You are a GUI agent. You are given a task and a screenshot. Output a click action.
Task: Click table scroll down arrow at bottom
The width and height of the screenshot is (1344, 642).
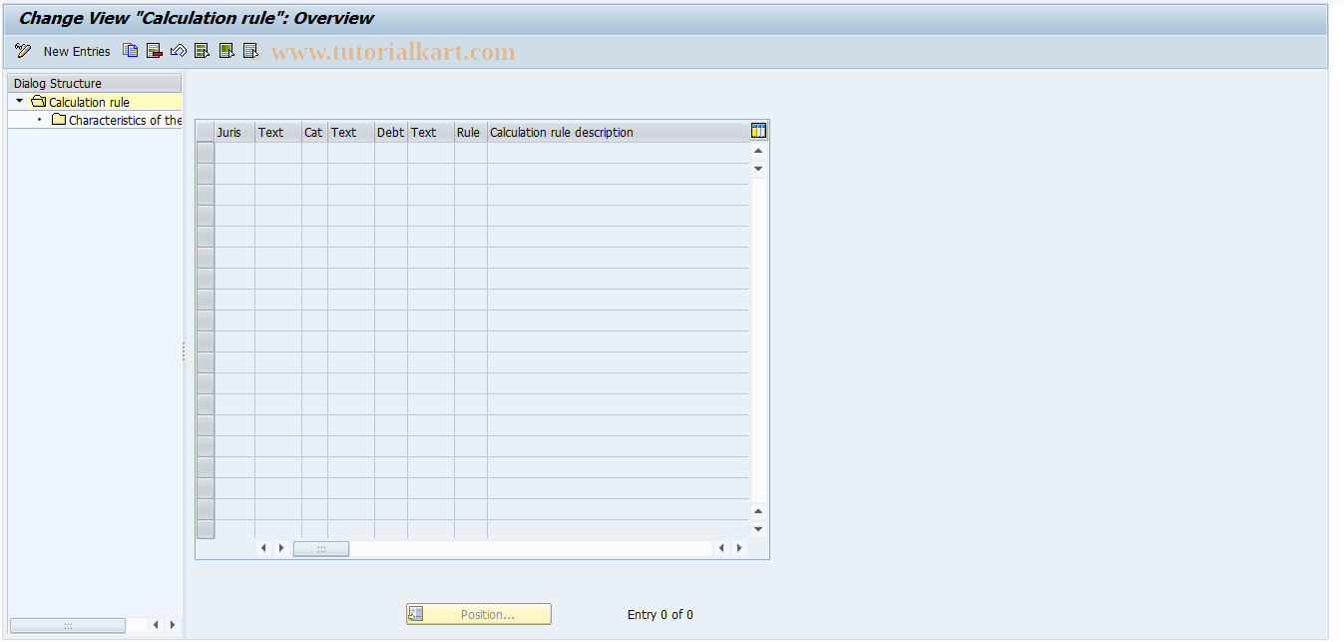pyautogui.click(x=758, y=529)
